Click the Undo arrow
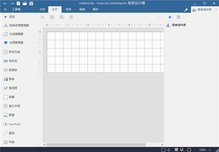 tap(5, 3)
